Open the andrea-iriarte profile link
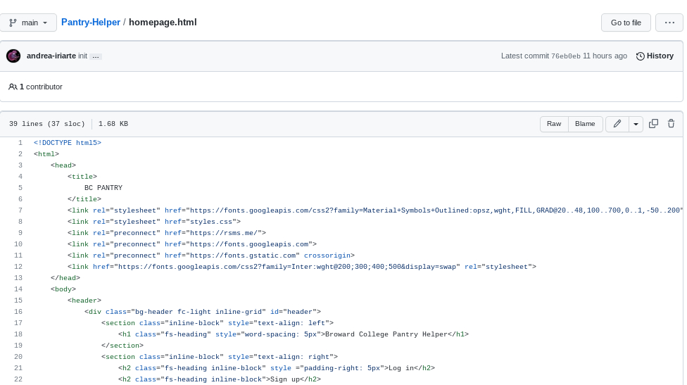 (x=51, y=56)
